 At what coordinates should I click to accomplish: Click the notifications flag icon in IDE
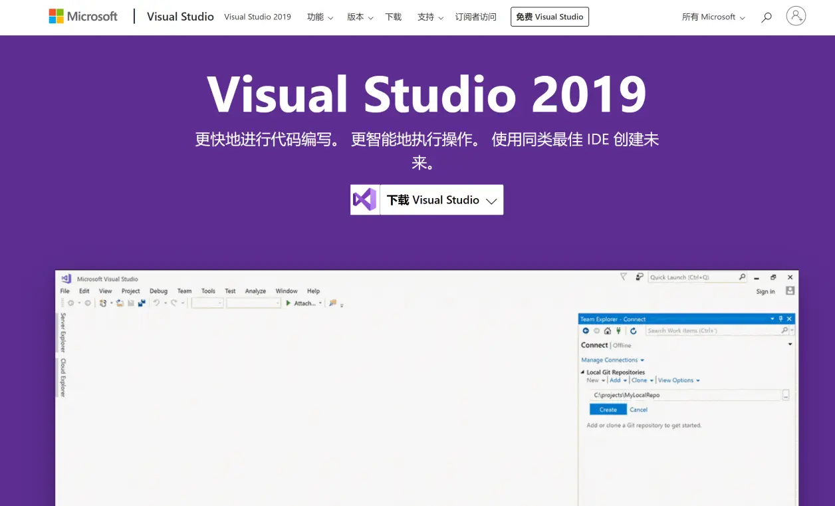click(x=624, y=277)
